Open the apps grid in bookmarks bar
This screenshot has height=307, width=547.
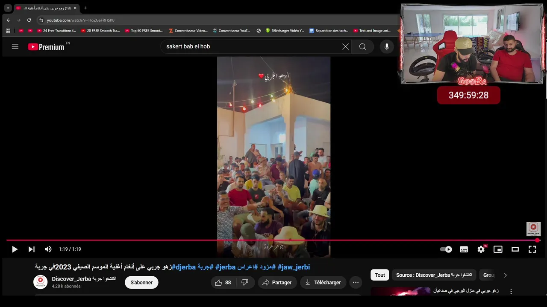[8, 31]
